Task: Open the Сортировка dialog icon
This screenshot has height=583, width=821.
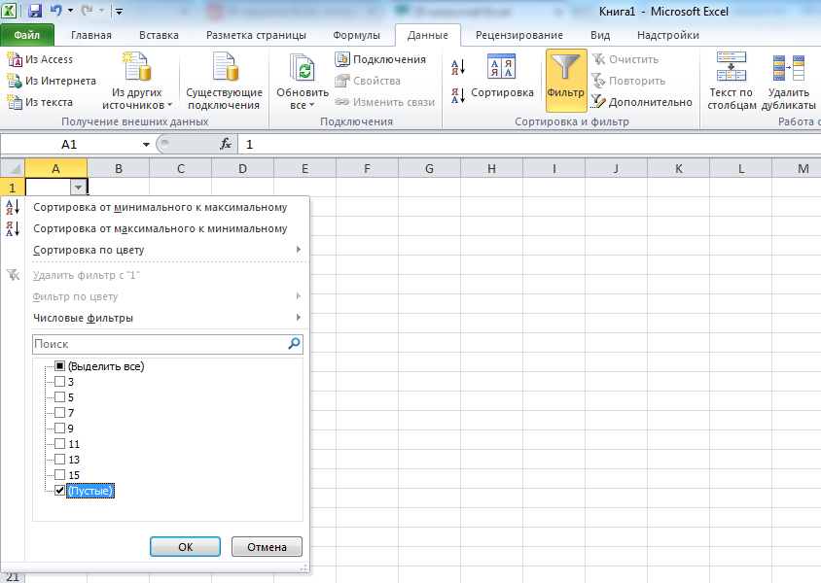Action: click(x=501, y=66)
